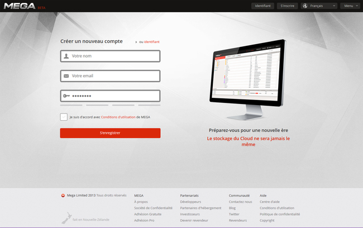Image resolution: width=363 pixels, height=228 pixels.
Task: Click the S'inscrire header button
Action: (x=287, y=6)
